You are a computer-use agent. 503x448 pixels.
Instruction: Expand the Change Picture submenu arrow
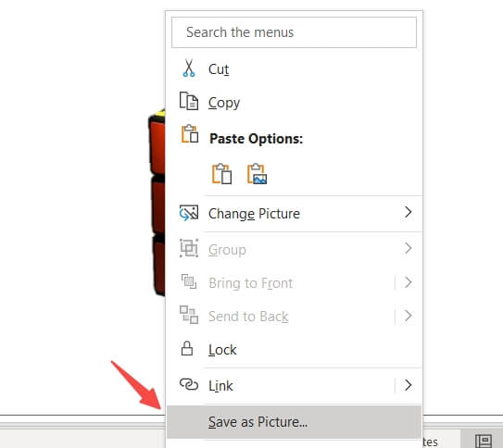pos(408,212)
